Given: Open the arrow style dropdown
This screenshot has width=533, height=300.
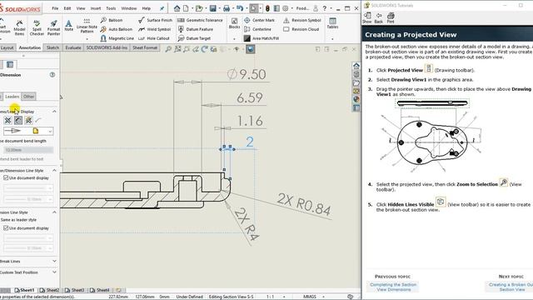Looking at the screenshot, I should point(50,132).
